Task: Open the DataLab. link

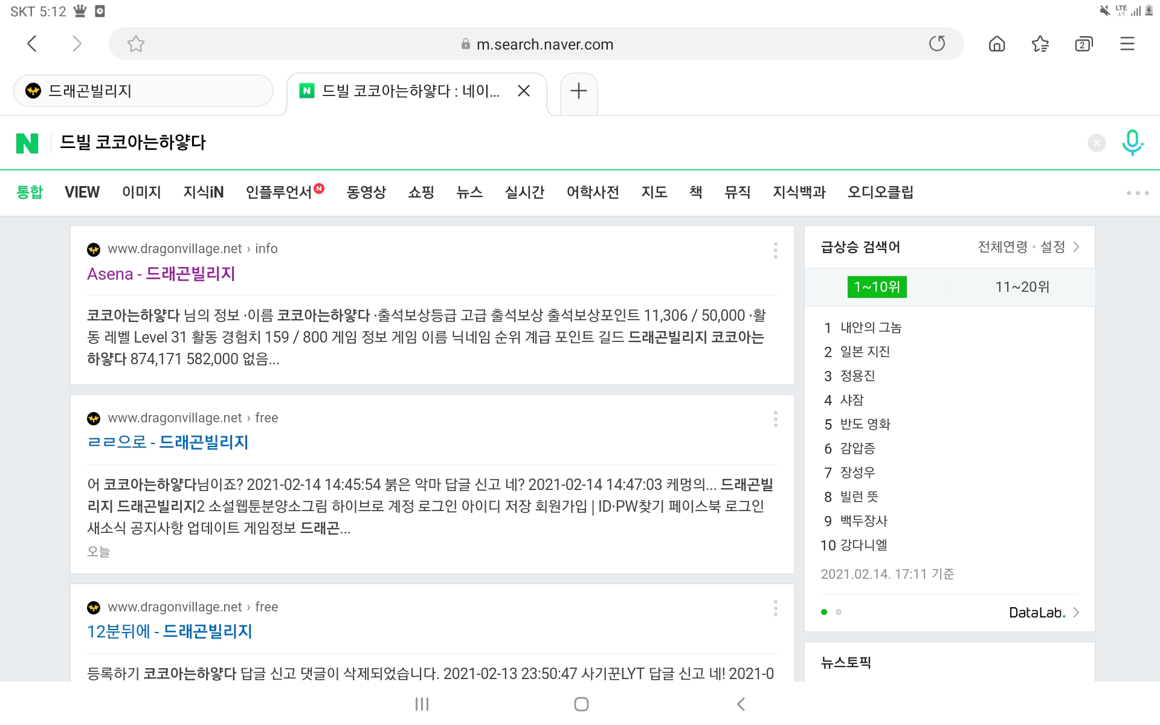Action: 1043,613
